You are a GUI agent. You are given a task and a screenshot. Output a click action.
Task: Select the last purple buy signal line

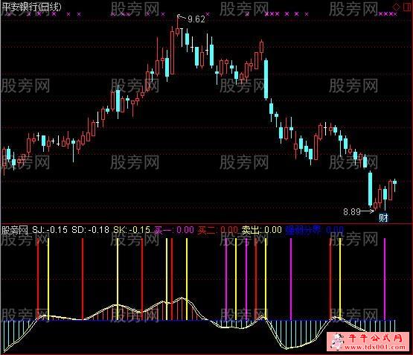(x=385, y=279)
